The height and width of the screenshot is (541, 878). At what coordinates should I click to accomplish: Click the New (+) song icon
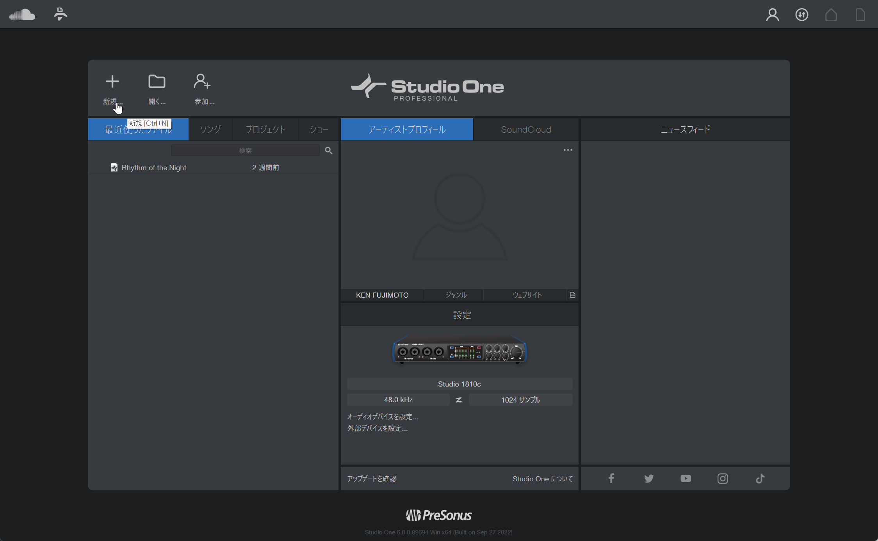112,82
